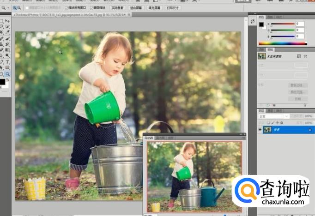Open the collapsed History panel icon
The height and width of the screenshot is (216, 315).
point(253,21)
